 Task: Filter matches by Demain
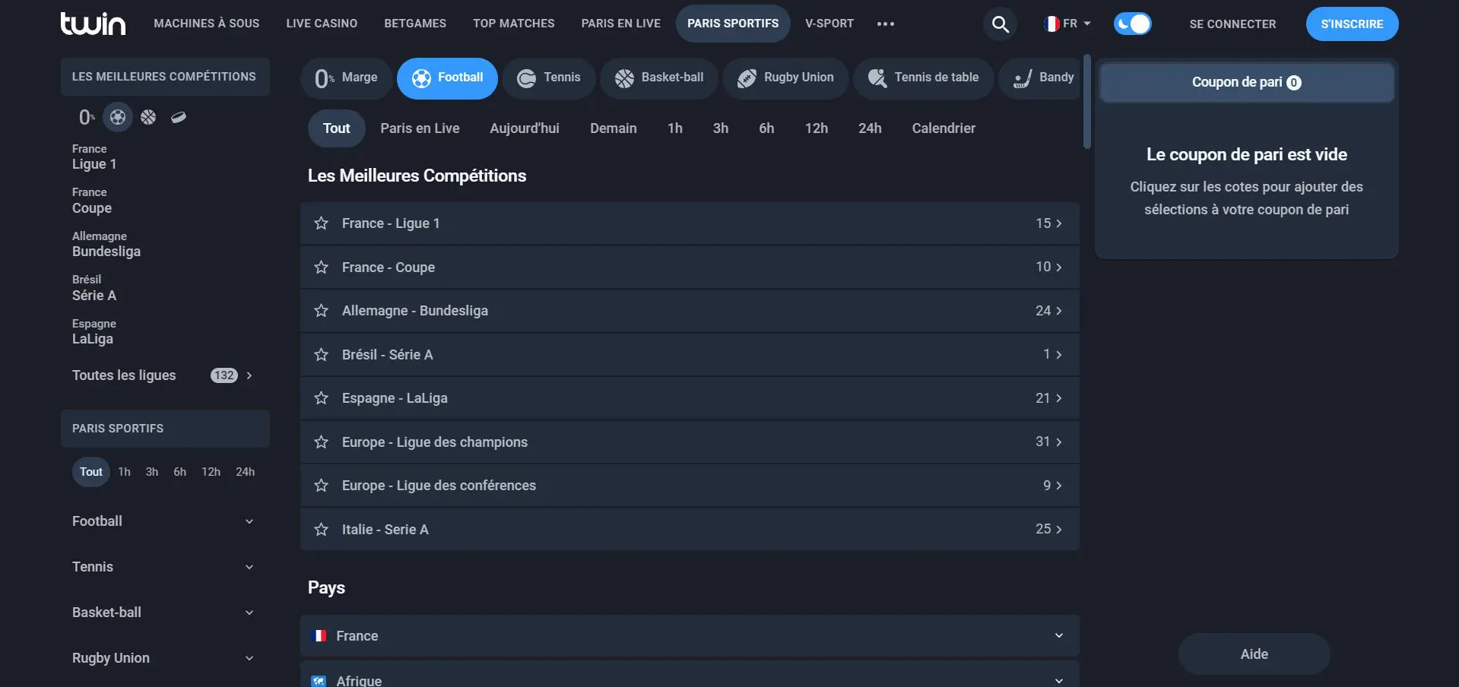[x=614, y=128]
